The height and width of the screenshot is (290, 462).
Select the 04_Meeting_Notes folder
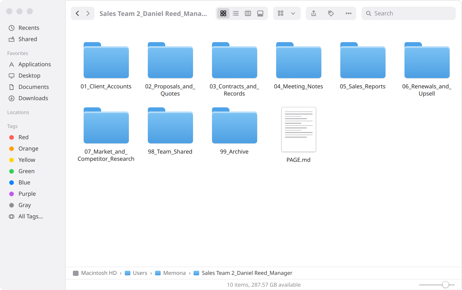[x=299, y=60]
